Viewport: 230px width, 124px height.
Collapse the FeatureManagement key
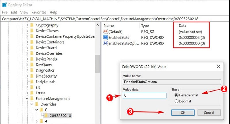coord(27,99)
